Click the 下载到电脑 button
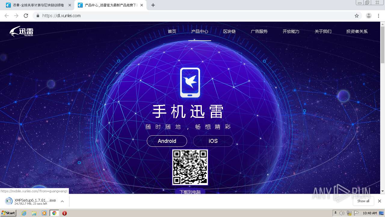 pos(190,191)
